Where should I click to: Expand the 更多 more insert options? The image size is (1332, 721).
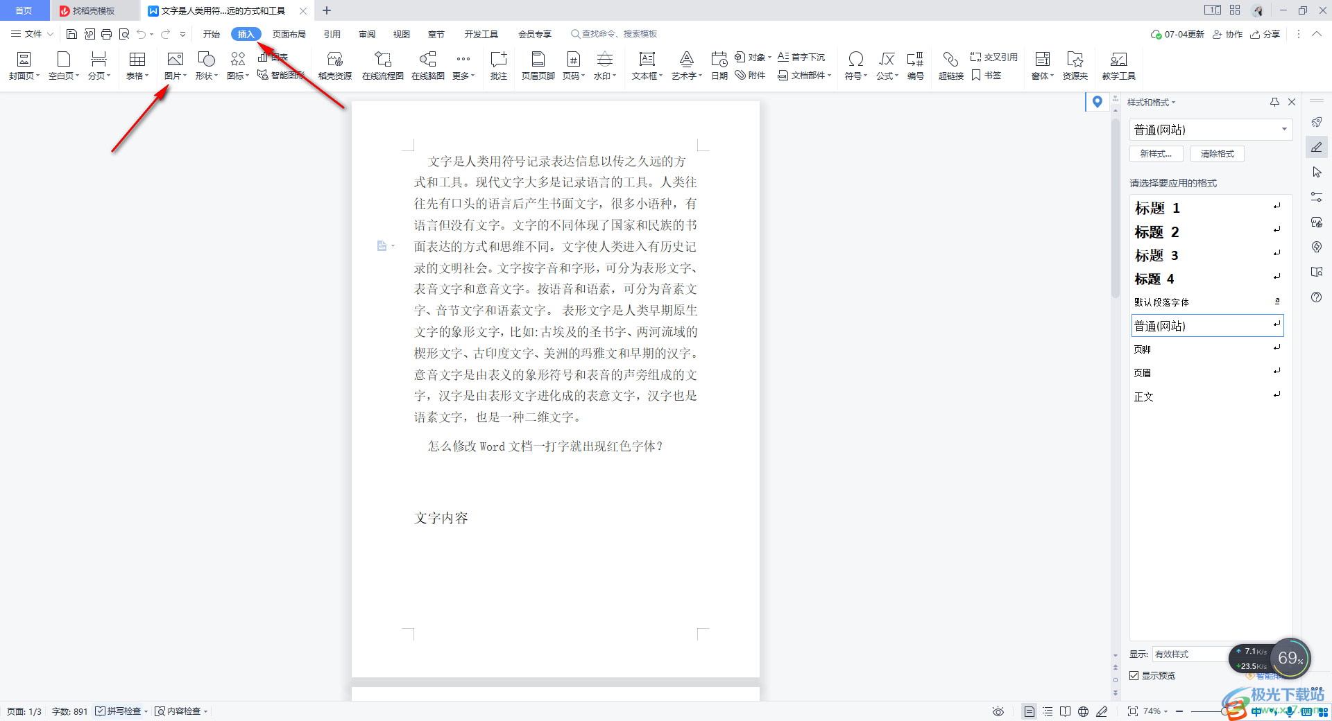tap(463, 67)
